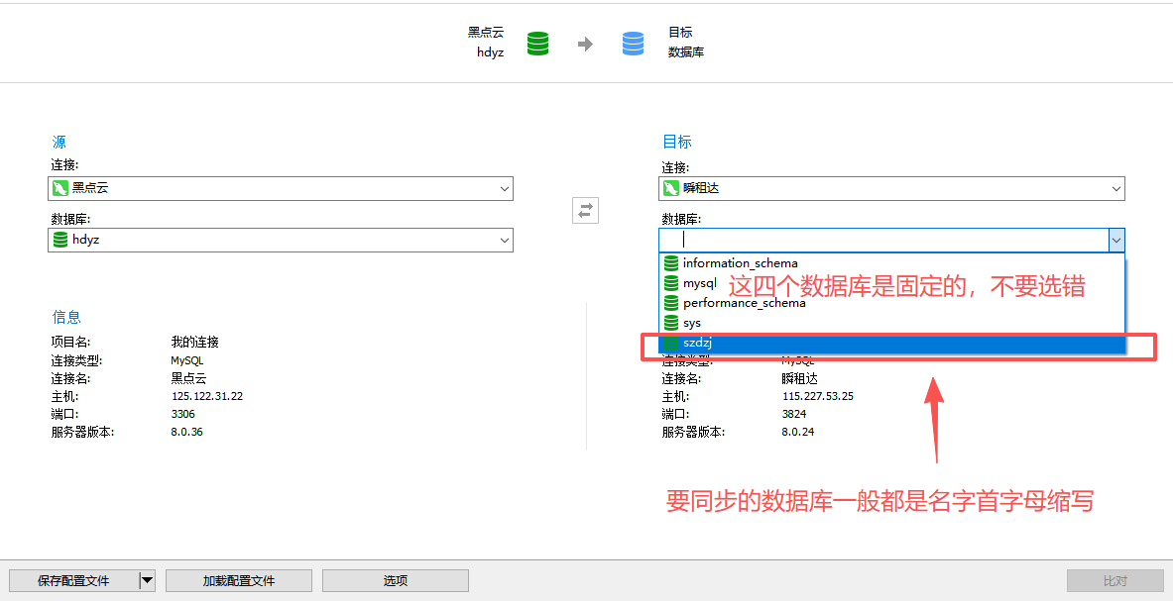This screenshot has height=601, width=1173.
Task: Click the green source database icon in header
Action: (537, 44)
